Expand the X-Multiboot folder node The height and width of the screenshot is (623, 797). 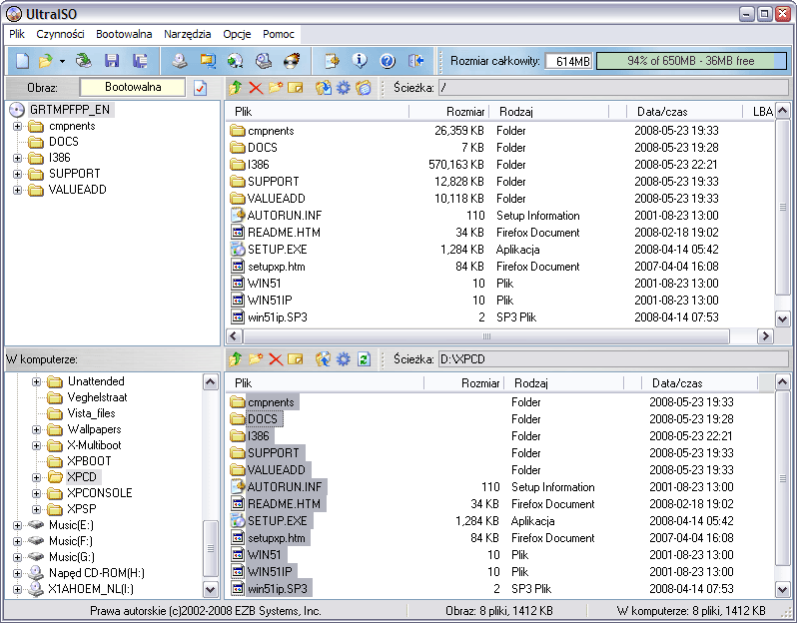click(36, 445)
